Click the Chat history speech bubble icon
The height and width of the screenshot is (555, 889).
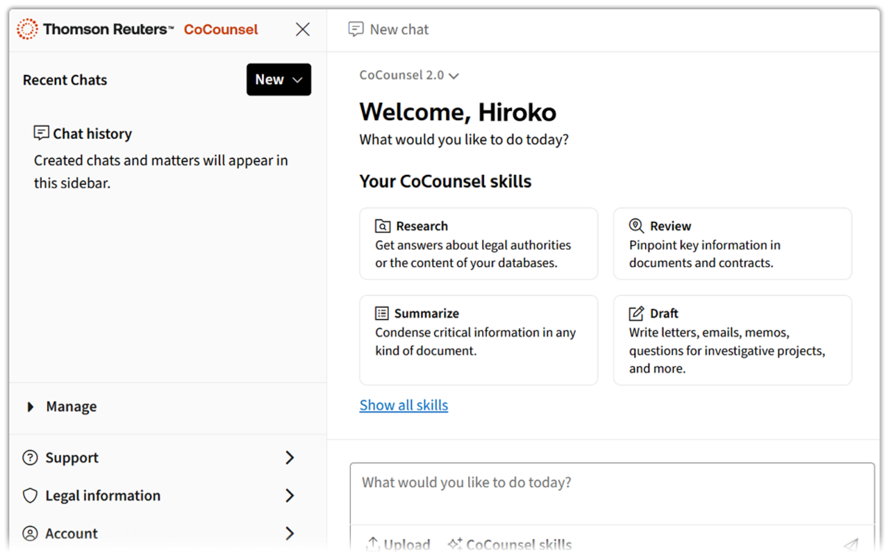(x=42, y=133)
